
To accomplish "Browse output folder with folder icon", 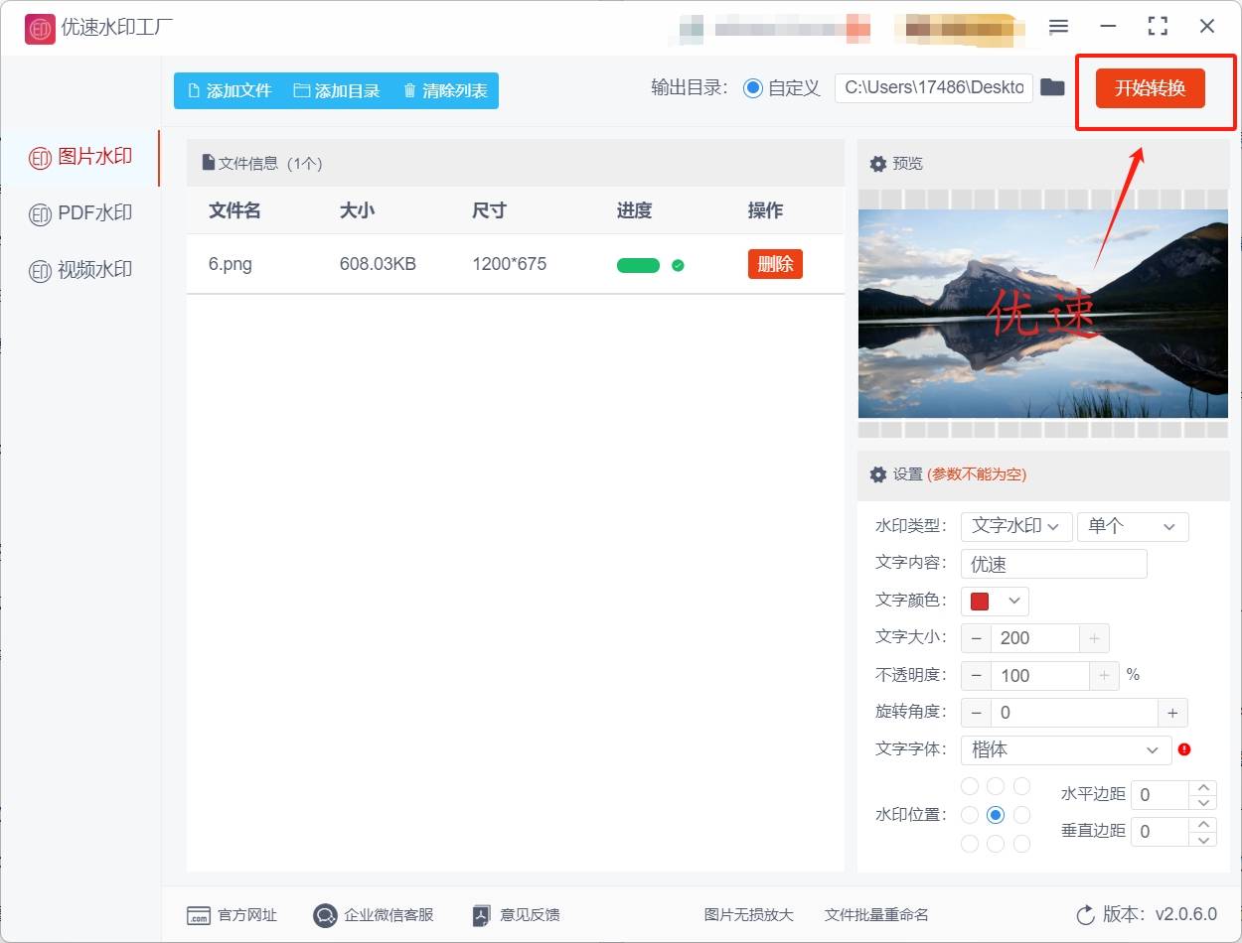I will tap(1052, 86).
